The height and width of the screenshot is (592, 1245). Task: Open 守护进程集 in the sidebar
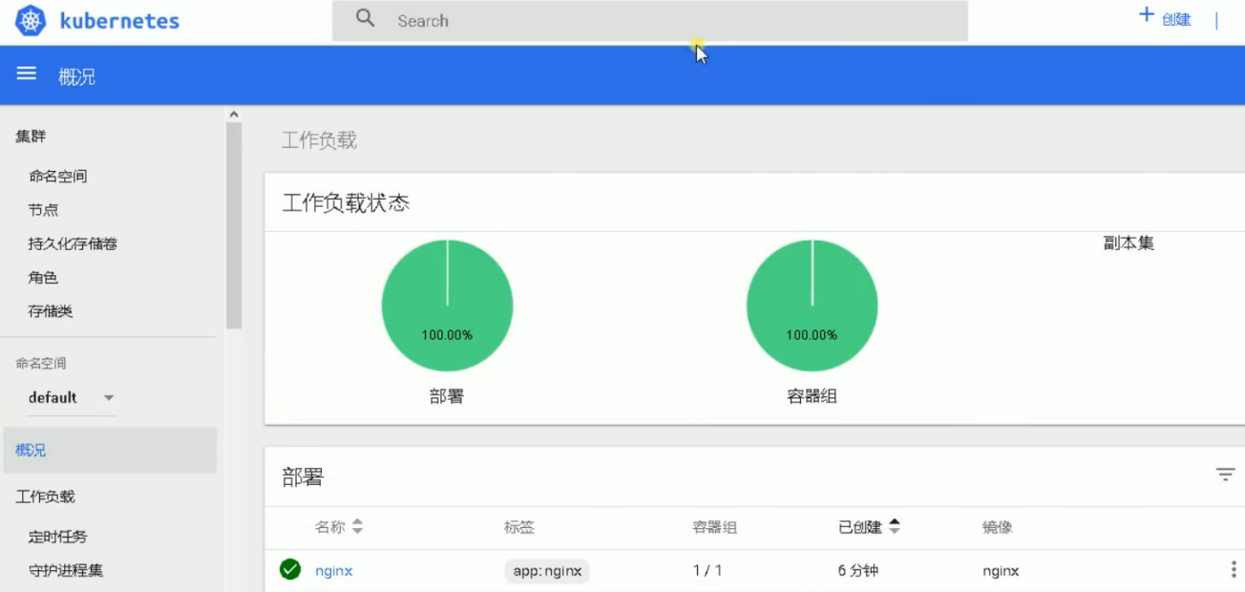point(66,570)
